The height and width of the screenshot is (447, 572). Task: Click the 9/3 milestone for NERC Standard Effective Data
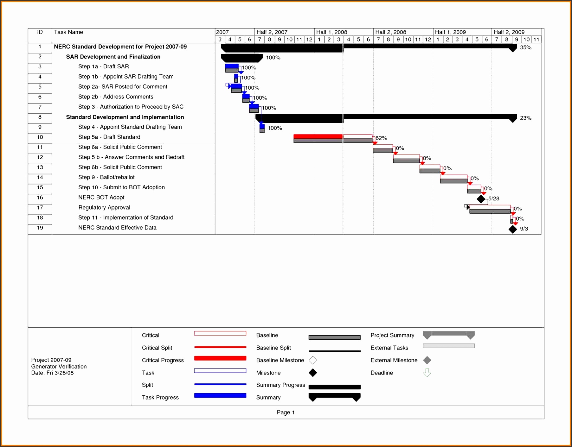point(513,229)
